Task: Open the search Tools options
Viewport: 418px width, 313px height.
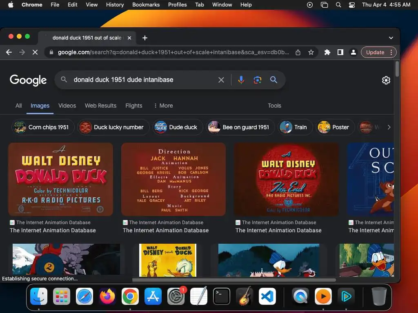Action: tap(274, 106)
